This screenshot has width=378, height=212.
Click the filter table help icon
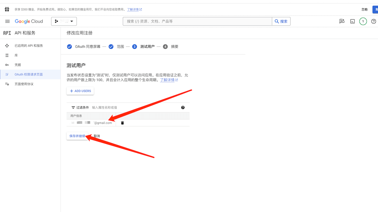[183, 108]
